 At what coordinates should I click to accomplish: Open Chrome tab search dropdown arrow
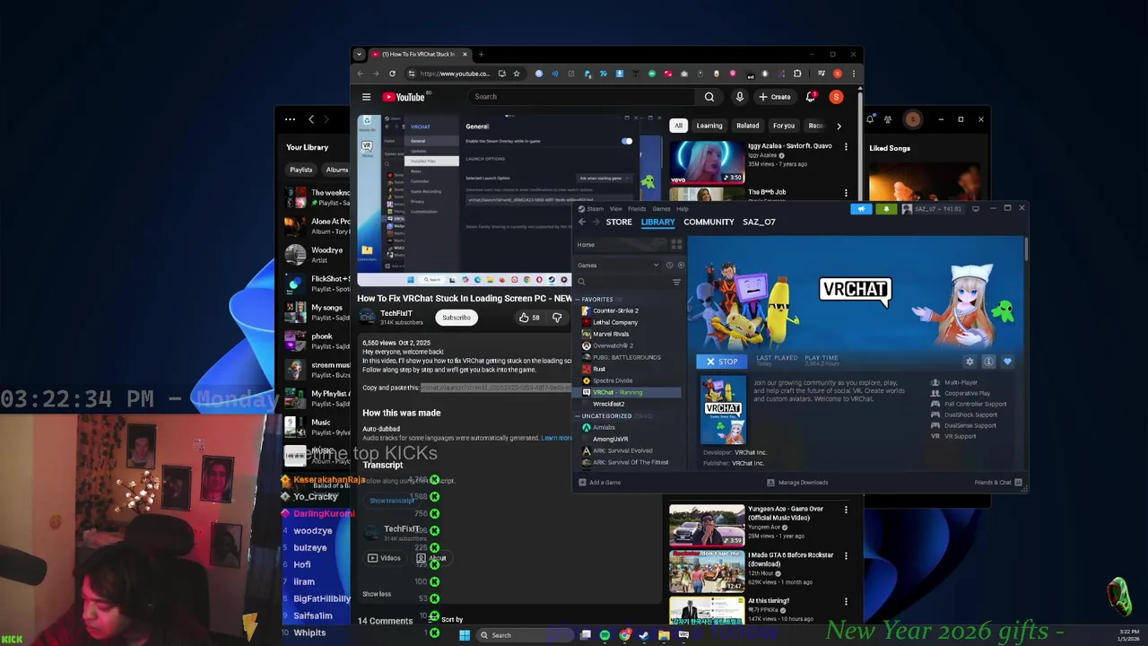click(359, 55)
